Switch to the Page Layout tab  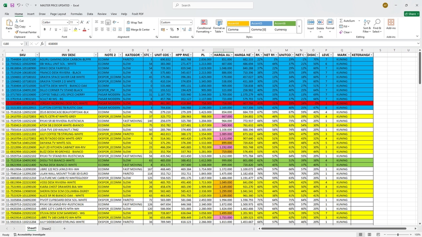58,14
